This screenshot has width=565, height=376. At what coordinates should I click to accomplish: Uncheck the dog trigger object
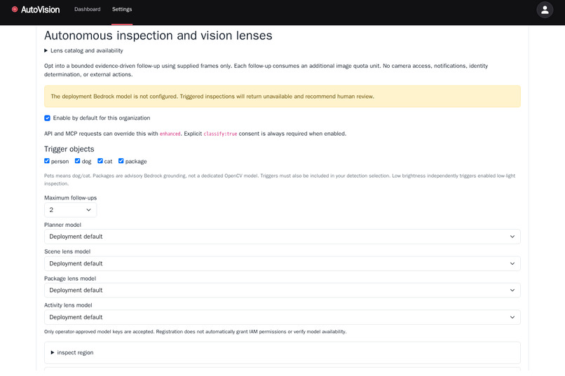coord(78,161)
